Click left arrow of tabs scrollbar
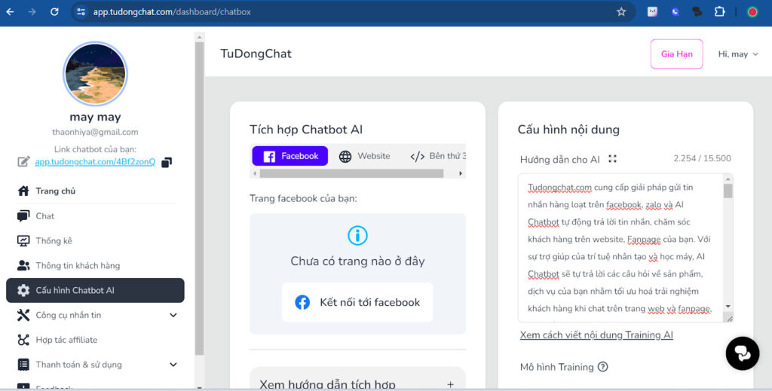The image size is (772, 391). point(255,173)
